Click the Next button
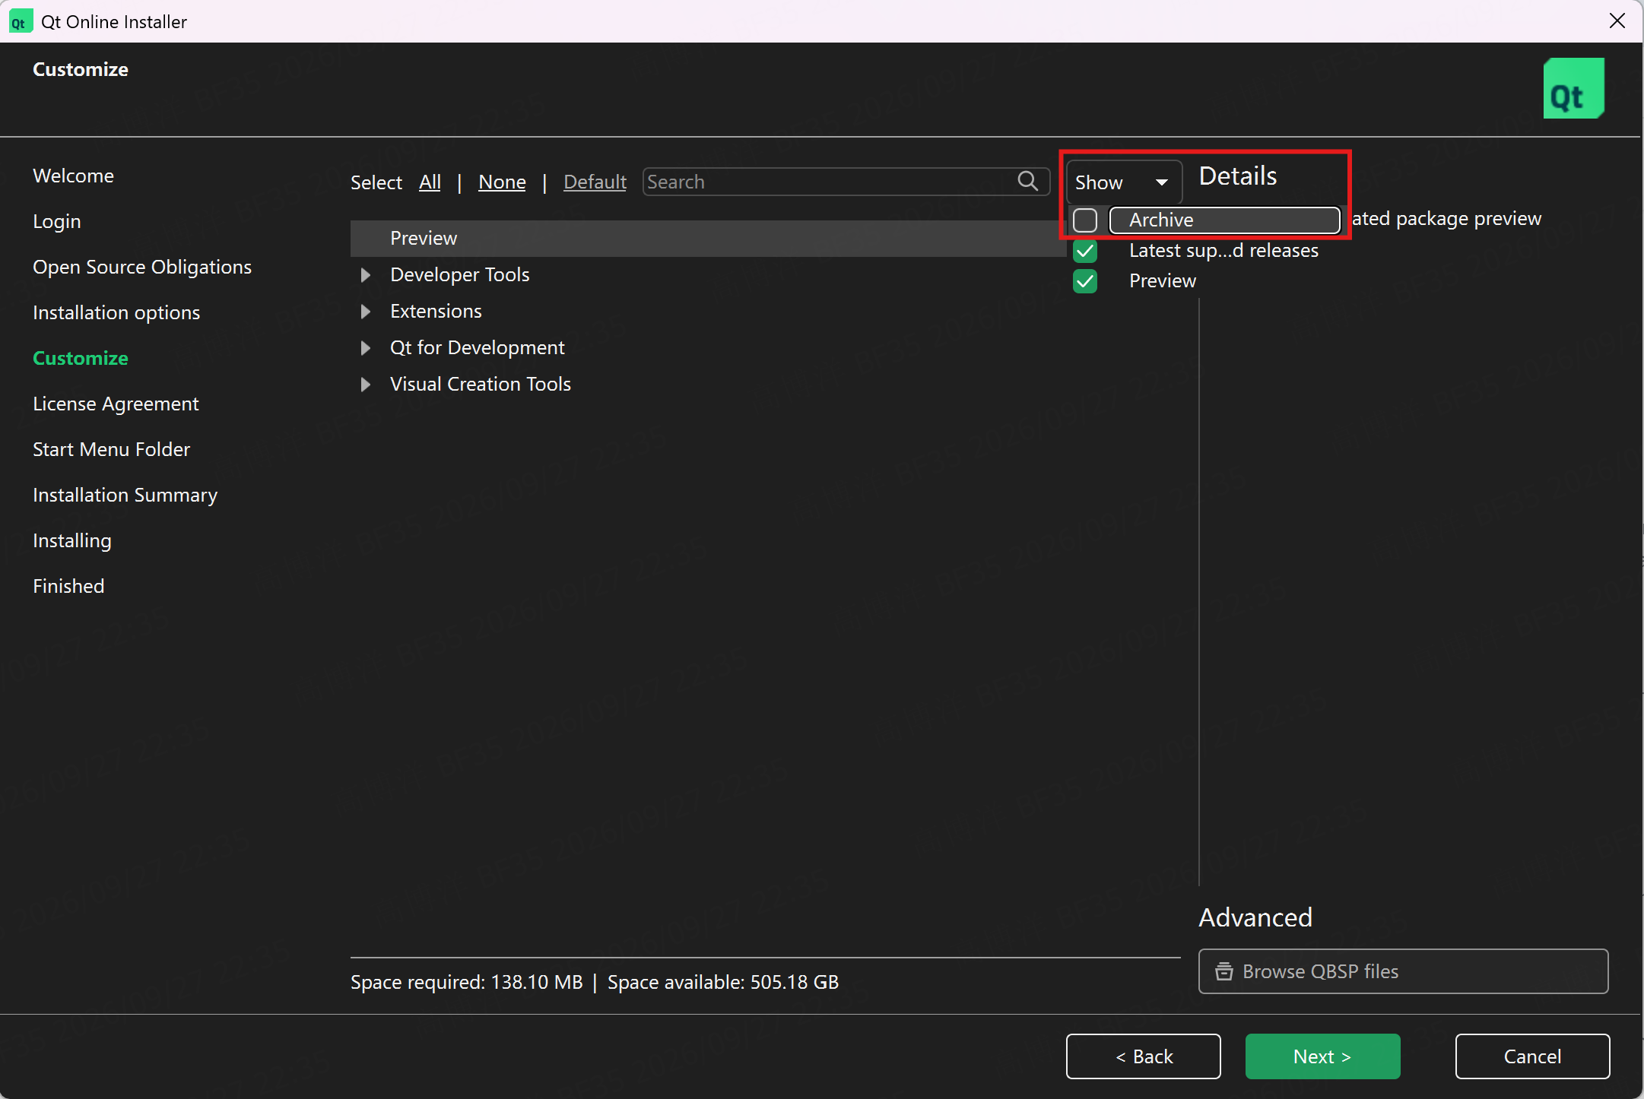 coord(1322,1056)
